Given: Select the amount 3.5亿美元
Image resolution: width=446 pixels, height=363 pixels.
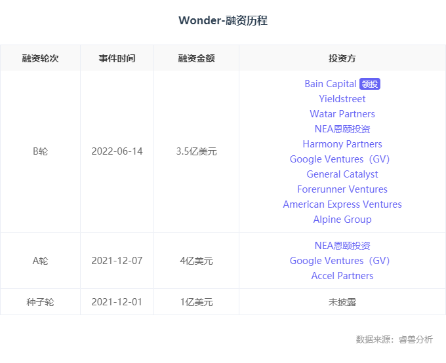Looking at the screenshot, I should pos(196,151).
